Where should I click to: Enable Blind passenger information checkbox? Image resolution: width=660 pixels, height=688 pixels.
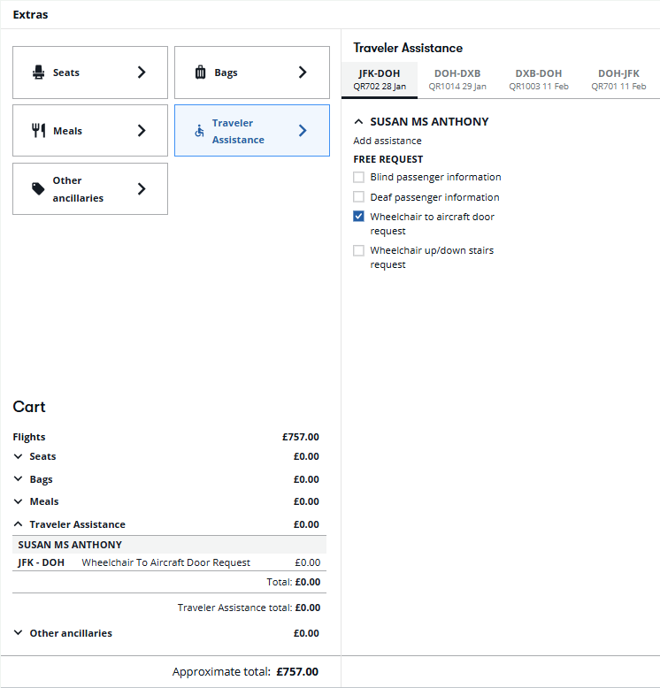pyautogui.click(x=358, y=177)
